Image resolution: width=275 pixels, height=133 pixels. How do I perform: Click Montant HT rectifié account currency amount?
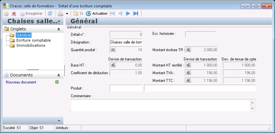point(239,65)
